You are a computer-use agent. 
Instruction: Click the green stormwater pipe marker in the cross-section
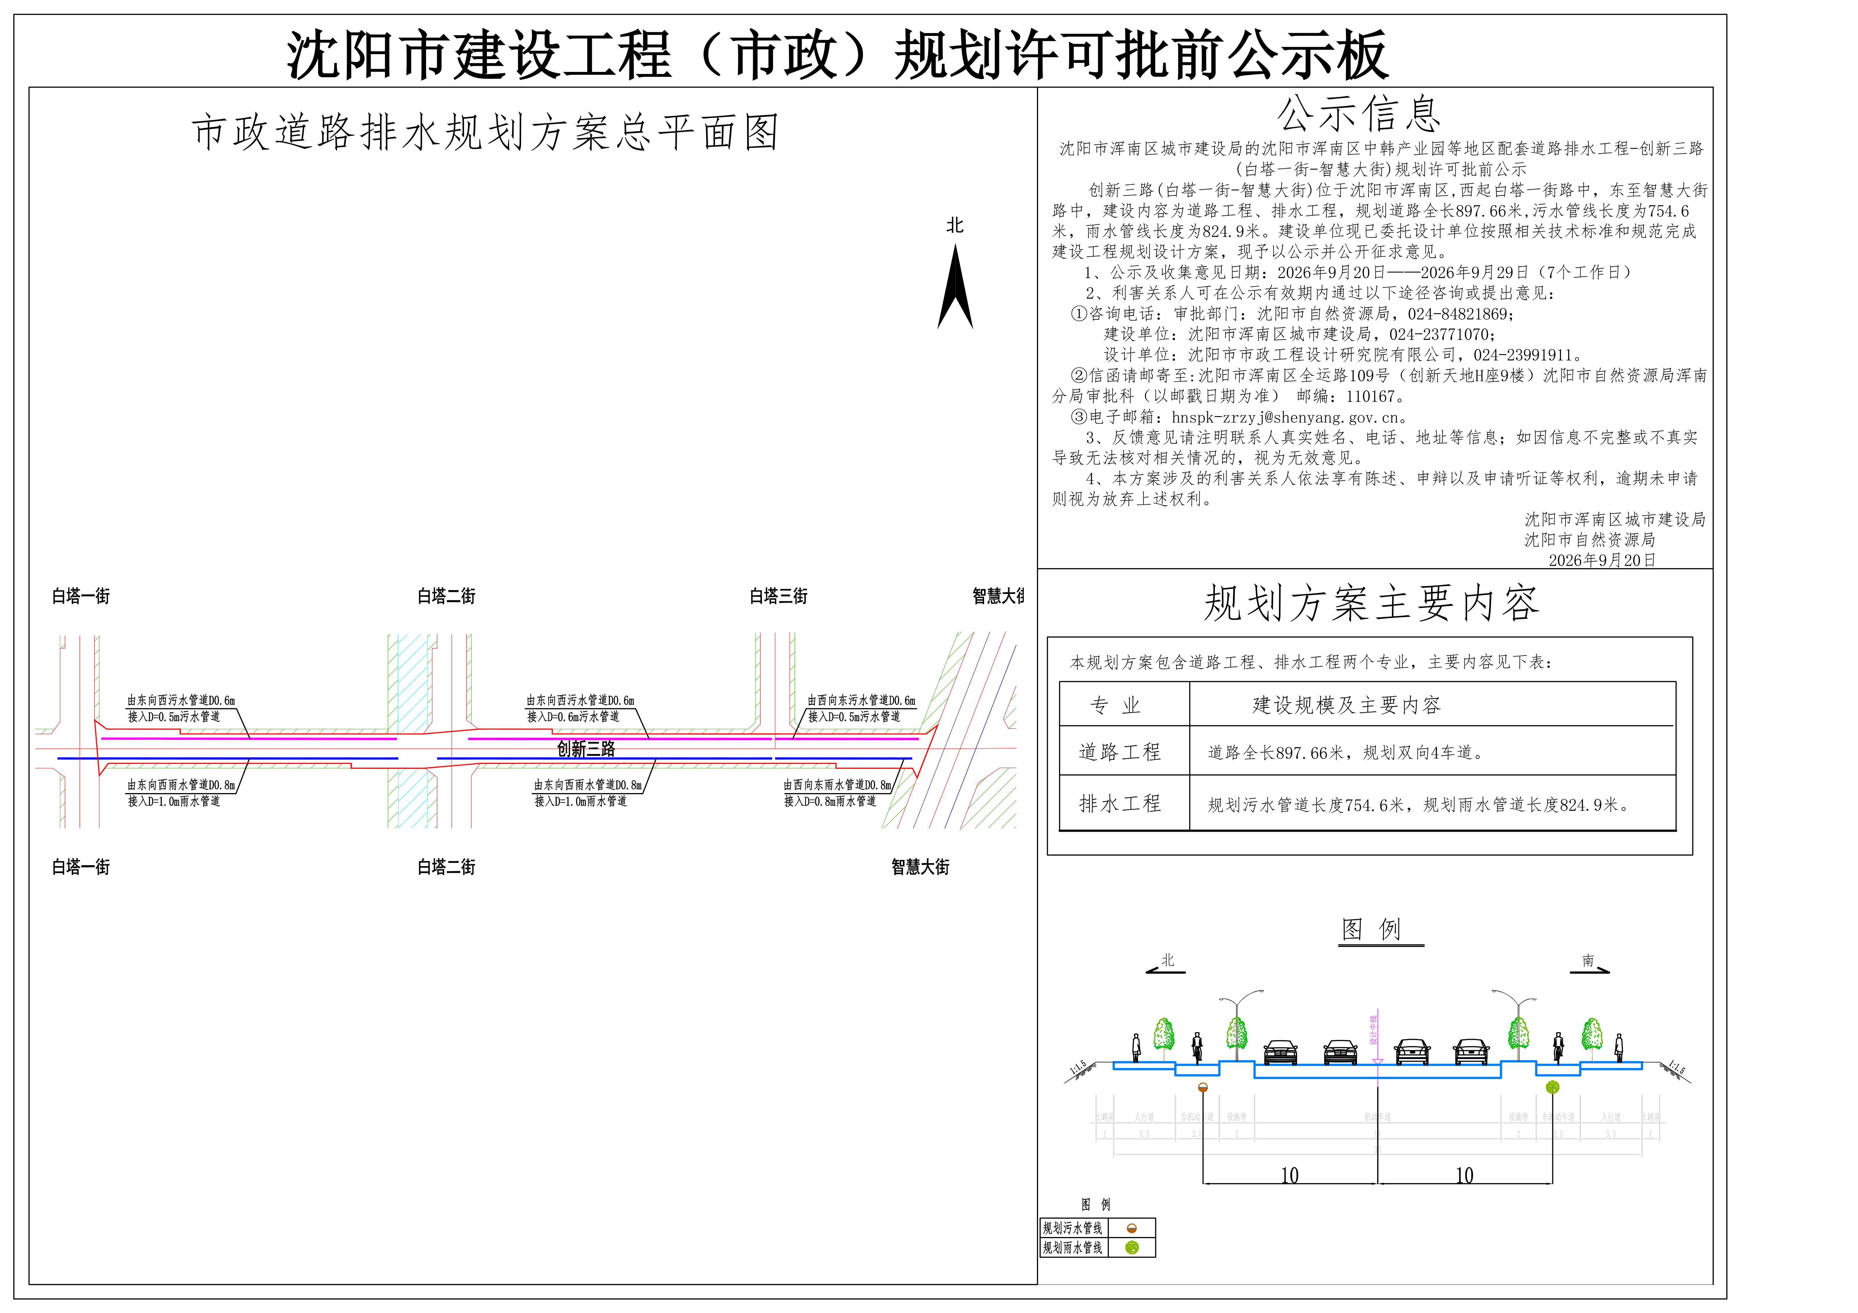click(x=1552, y=1087)
